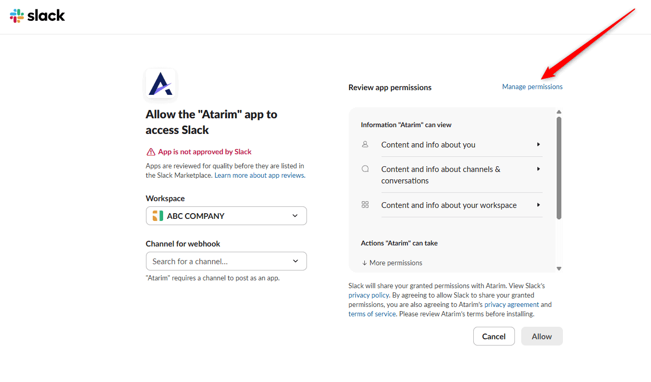Show More permissions in the list
The image size is (651, 382).
pos(392,263)
